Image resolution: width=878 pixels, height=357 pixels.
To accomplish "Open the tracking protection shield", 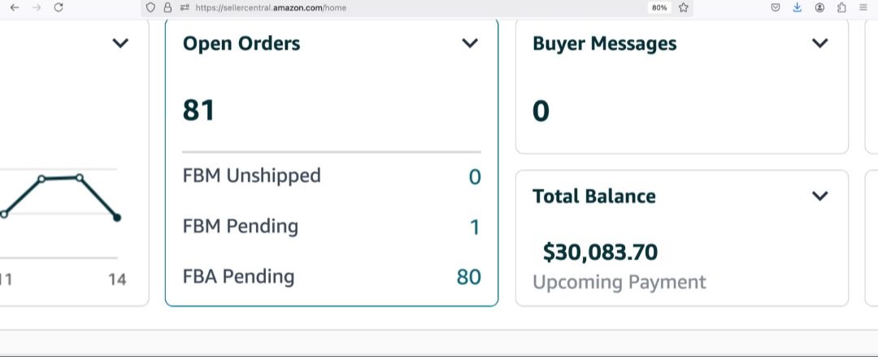I will 150,7.
